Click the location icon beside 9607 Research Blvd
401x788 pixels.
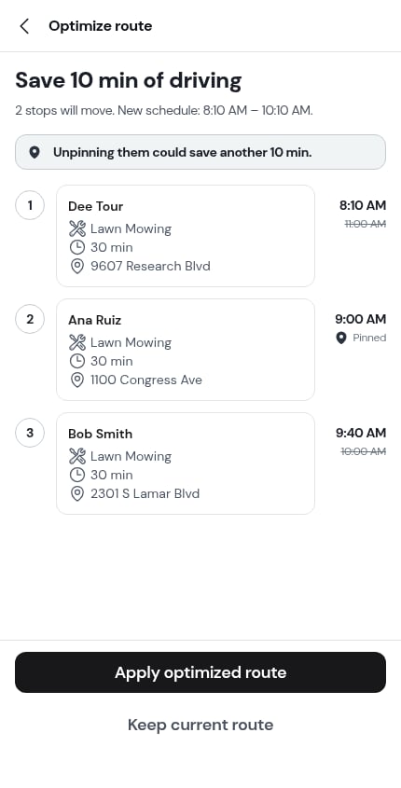click(x=76, y=266)
